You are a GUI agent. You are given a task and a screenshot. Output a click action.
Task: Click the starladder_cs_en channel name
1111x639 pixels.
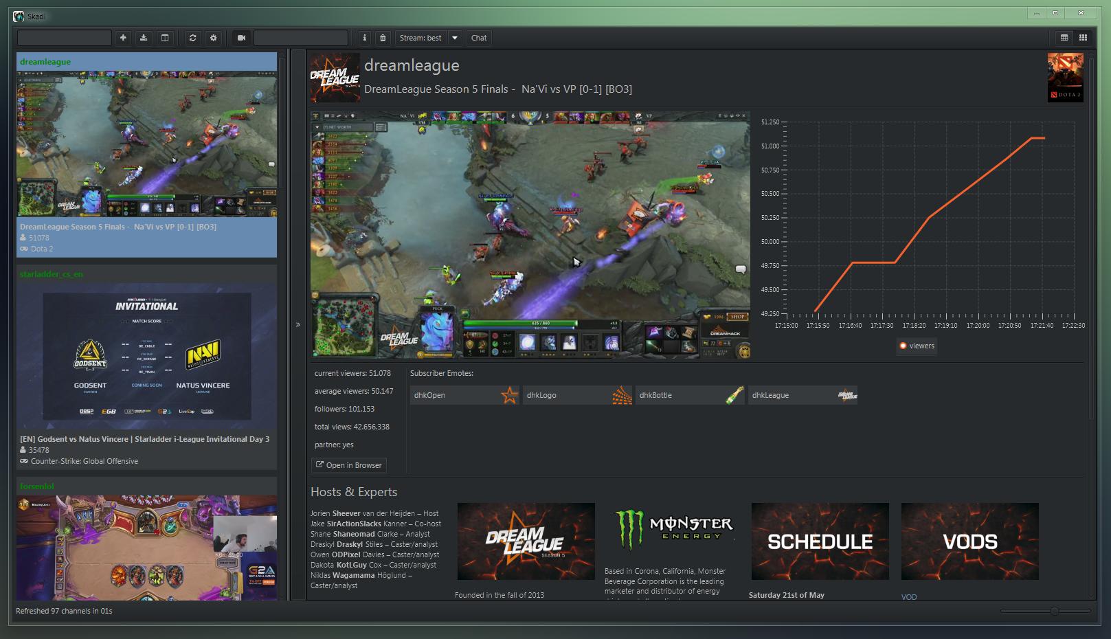[52, 274]
